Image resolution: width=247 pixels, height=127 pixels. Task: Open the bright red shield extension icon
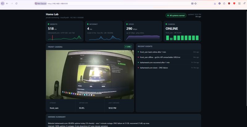pos(234,3)
